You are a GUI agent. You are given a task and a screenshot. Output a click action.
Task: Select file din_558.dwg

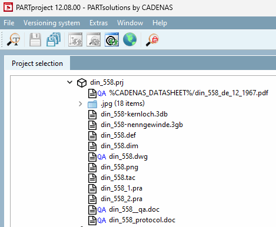(128, 156)
